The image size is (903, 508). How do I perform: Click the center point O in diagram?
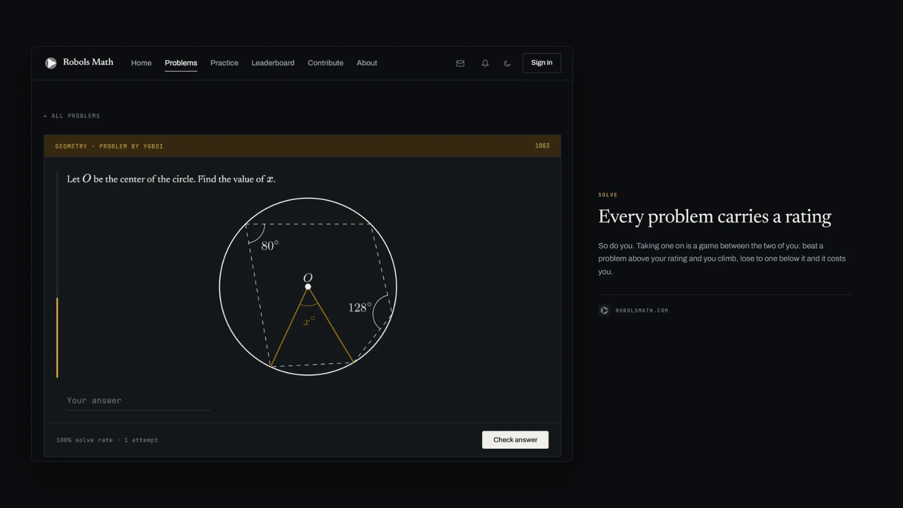tap(308, 287)
